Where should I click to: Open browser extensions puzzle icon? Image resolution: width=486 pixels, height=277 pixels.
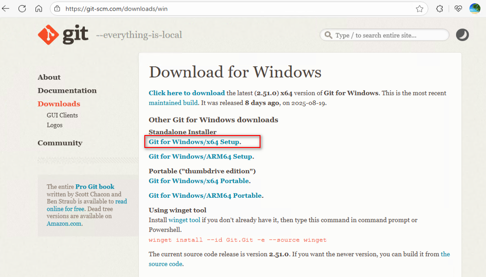pyautogui.click(x=439, y=9)
